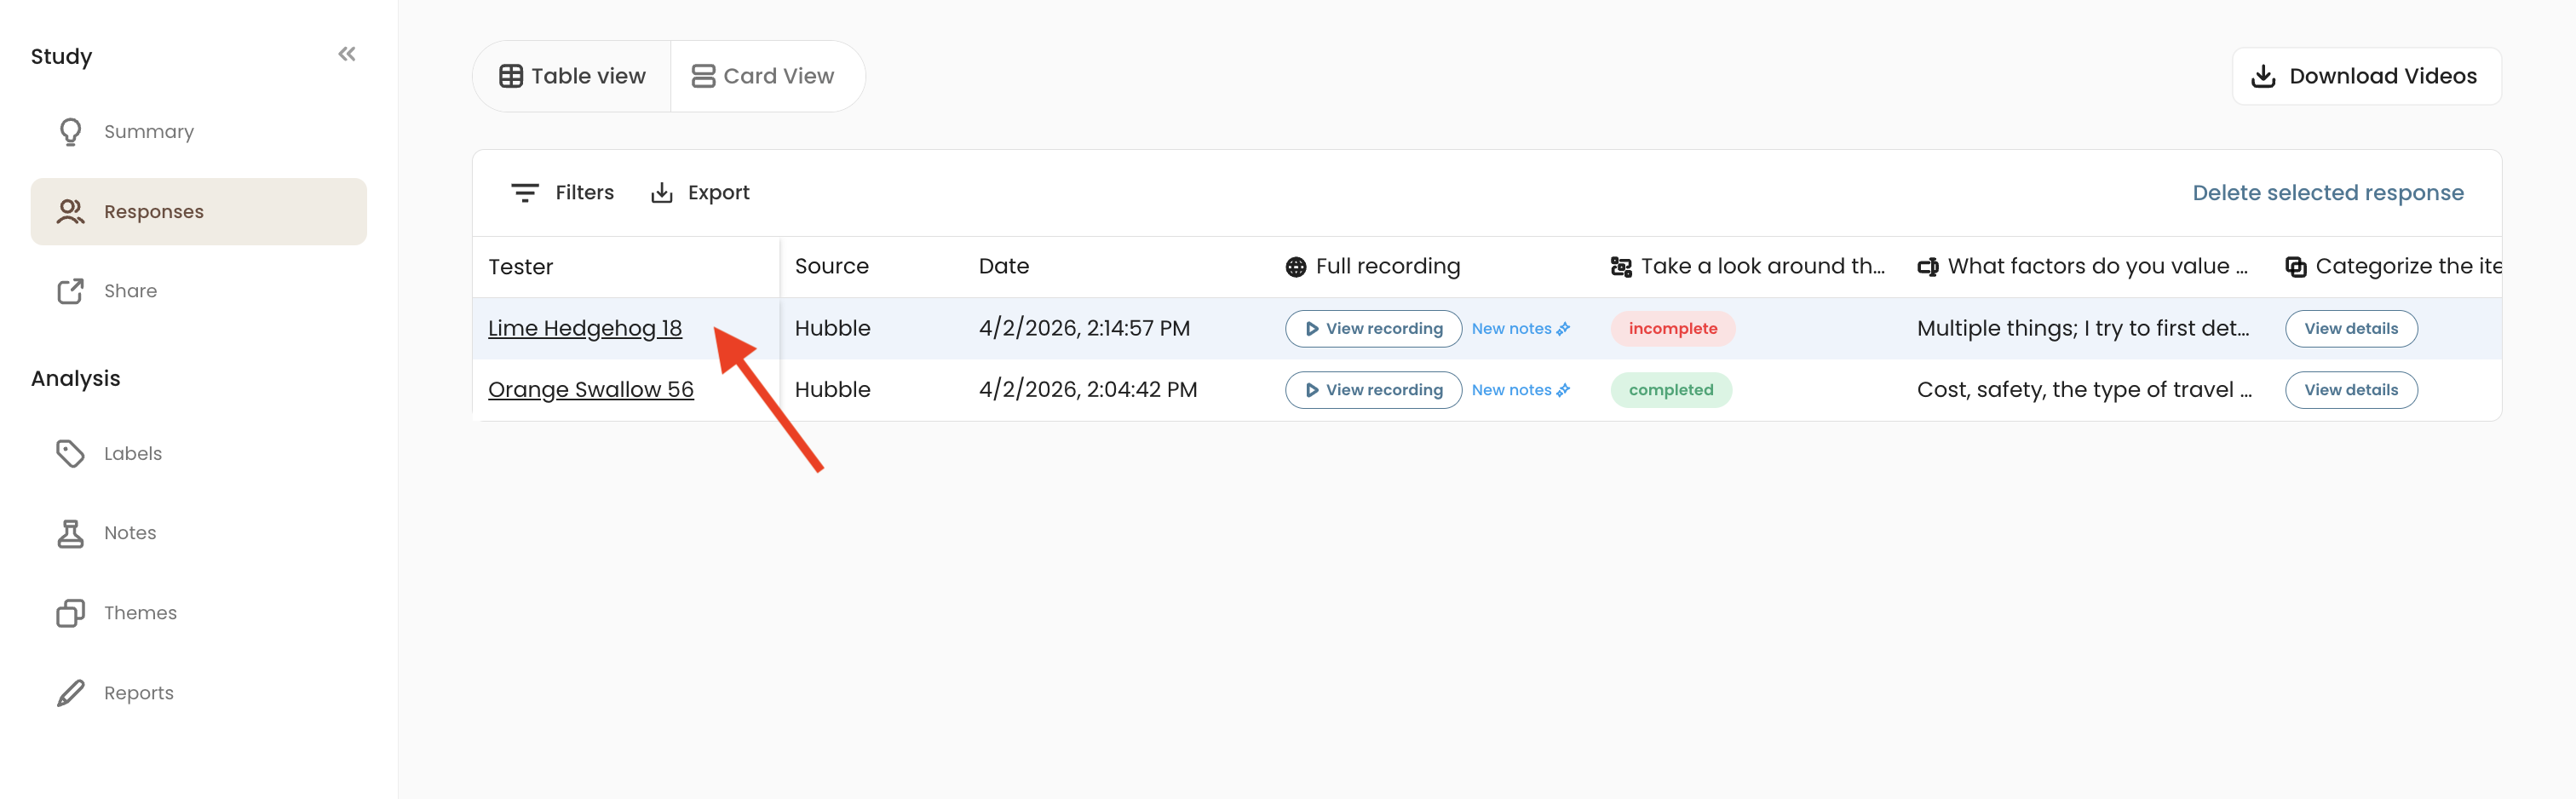The image size is (2576, 799).
Task: Click the sparkle icon in Lime Hedgehog 18's New notes
Action: (1563, 329)
